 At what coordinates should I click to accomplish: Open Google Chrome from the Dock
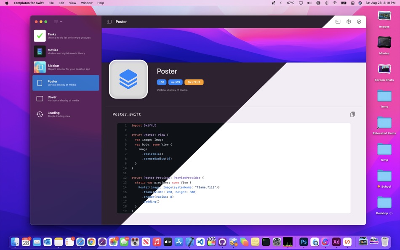pos(91,242)
